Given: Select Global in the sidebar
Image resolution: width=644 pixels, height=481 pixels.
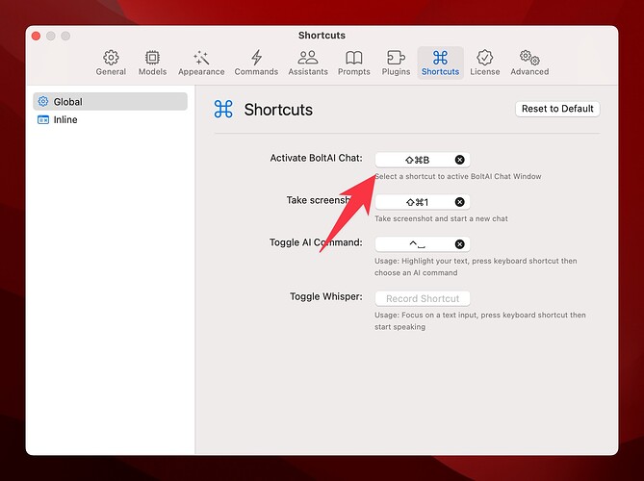Looking at the screenshot, I should [110, 101].
